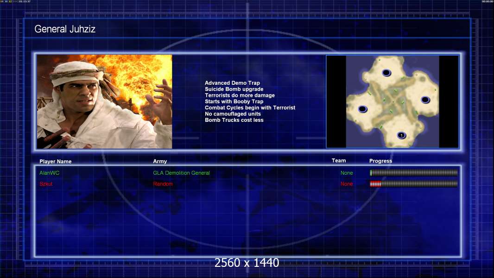
Task: Click the green None team entry for AlanWC
Action: 347,173
